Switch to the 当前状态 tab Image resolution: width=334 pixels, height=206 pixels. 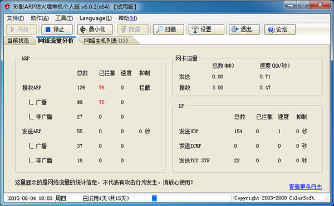18,41
